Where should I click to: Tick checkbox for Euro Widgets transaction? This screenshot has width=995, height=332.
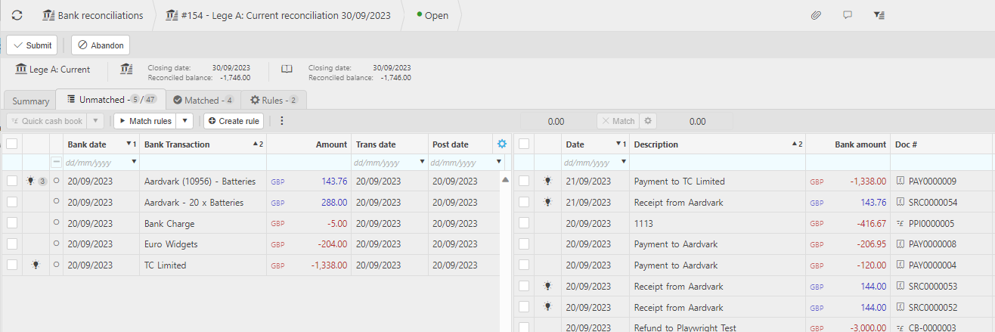pyautogui.click(x=12, y=244)
